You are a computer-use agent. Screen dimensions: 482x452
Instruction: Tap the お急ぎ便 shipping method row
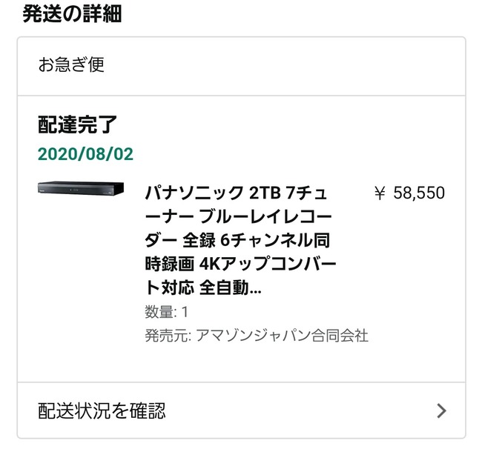(x=241, y=66)
